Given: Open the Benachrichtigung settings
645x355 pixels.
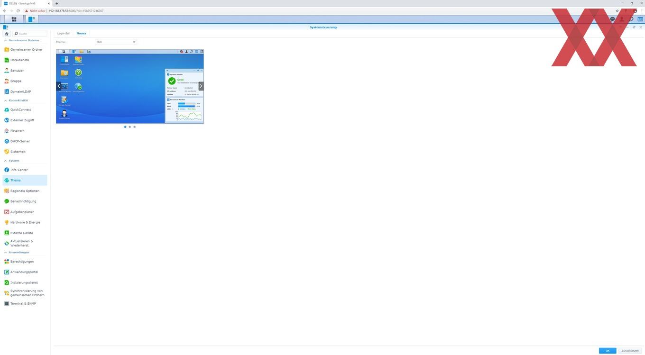Looking at the screenshot, I should 25,201.
